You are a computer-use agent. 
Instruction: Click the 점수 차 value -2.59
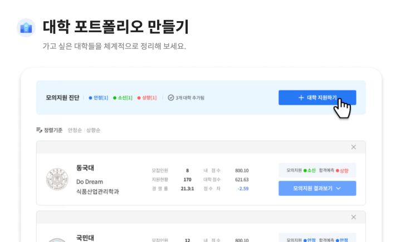click(243, 189)
